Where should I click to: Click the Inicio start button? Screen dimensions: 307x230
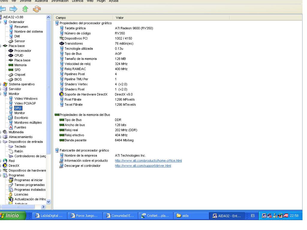pyautogui.click(x=13, y=216)
